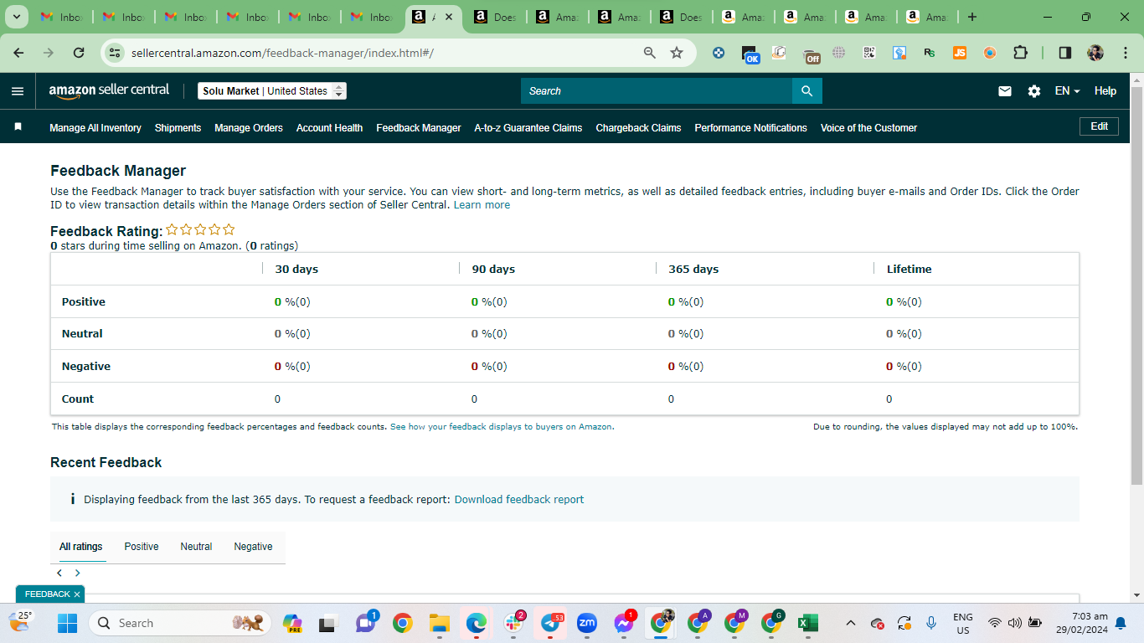This screenshot has width=1144, height=643.
Task: Open Zoom from the taskbar
Action: click(x=587, y=623)
